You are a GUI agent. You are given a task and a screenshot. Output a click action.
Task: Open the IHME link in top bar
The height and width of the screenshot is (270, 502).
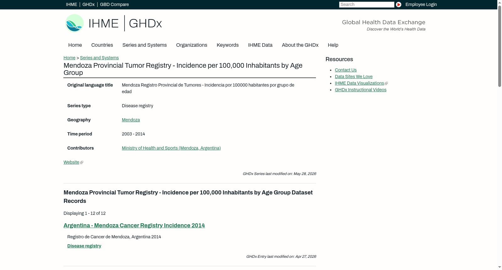click(x=72, y=4)
